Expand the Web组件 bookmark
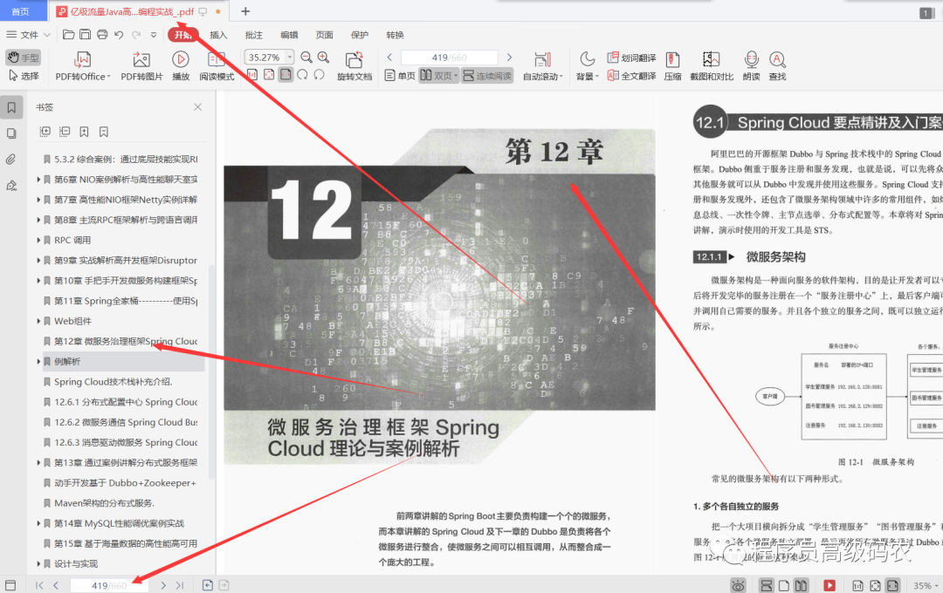 tap(38, 321)
